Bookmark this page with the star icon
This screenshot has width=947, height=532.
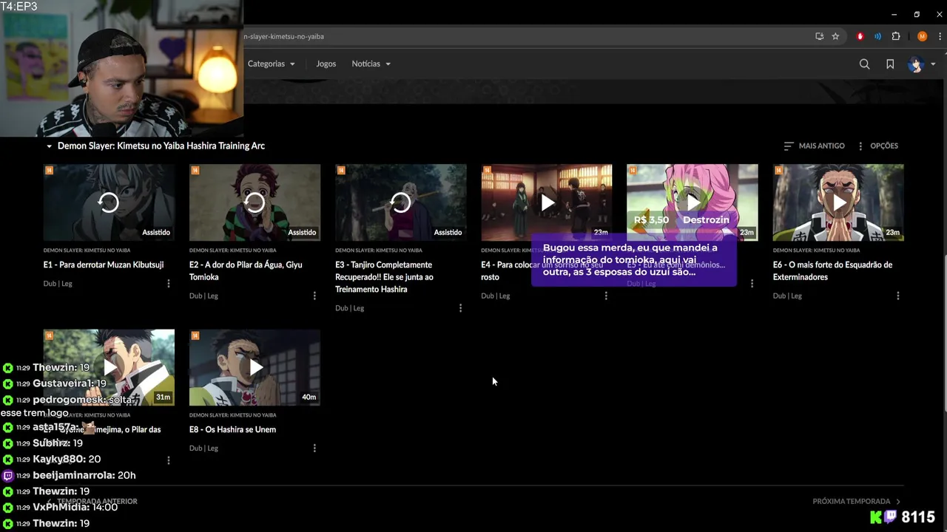point(835,36)
